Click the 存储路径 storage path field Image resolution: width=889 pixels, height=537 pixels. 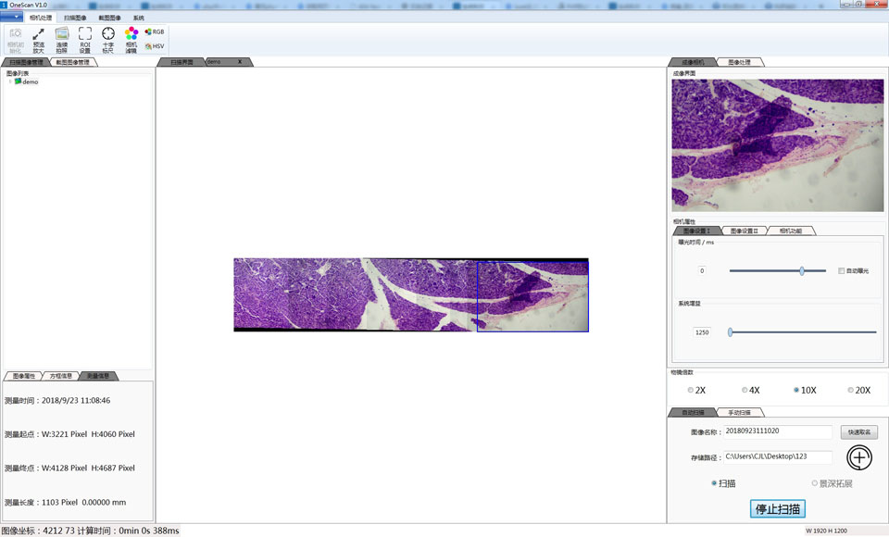pyautogui.click(x=776, y=457)
